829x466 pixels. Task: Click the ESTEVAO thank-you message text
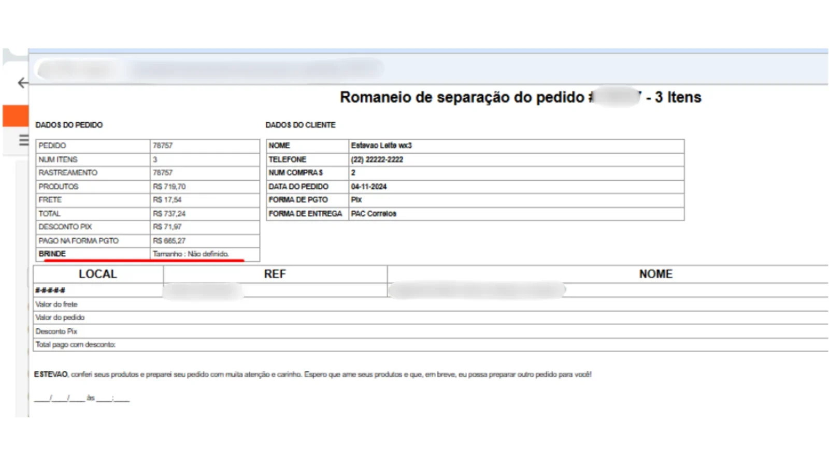(x=313, y=374)
